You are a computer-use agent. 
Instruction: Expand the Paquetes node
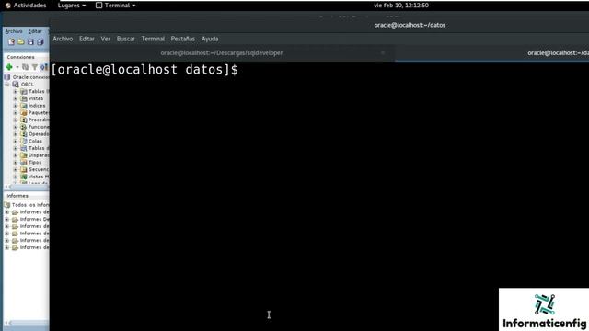16,113
